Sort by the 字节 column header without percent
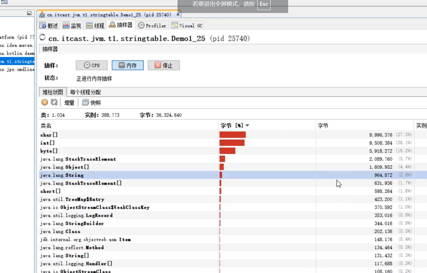427x273 pixels. [x=365, y=126]
